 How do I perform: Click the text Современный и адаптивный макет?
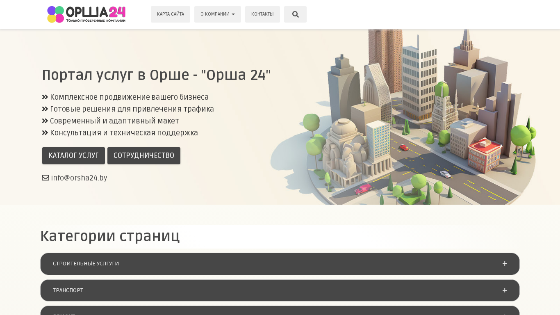(114, 121)
